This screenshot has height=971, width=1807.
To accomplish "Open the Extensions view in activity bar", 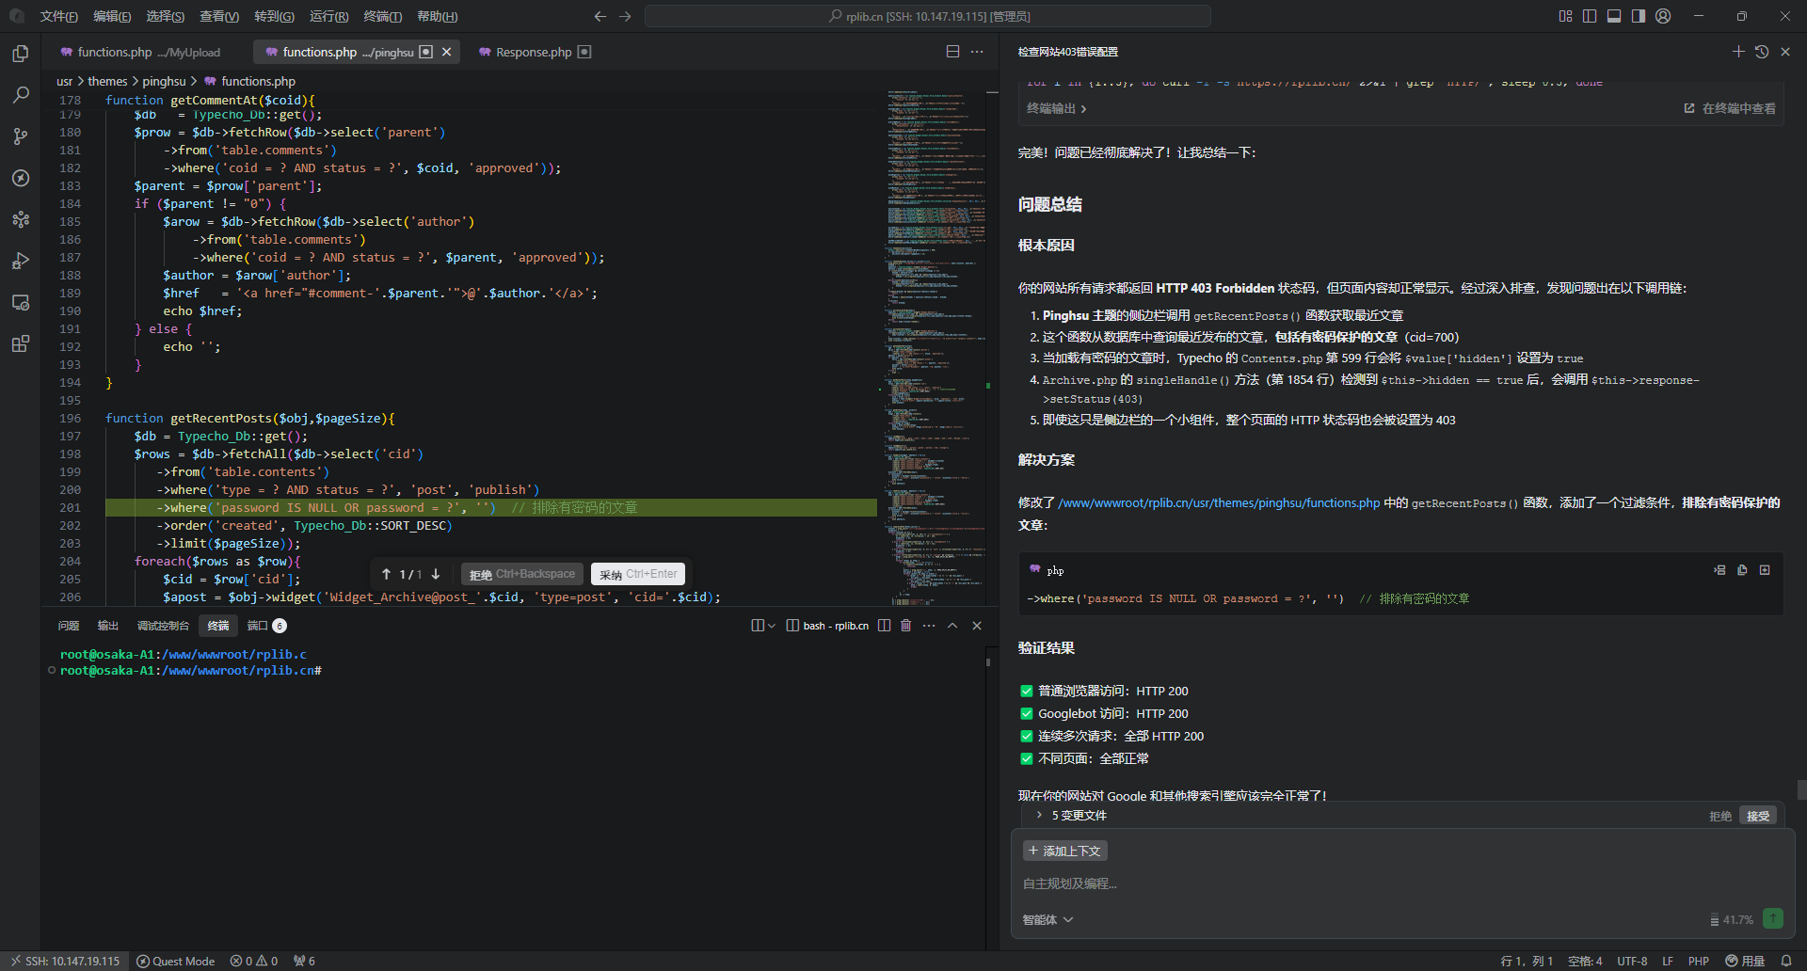I will tap(21, 343).
